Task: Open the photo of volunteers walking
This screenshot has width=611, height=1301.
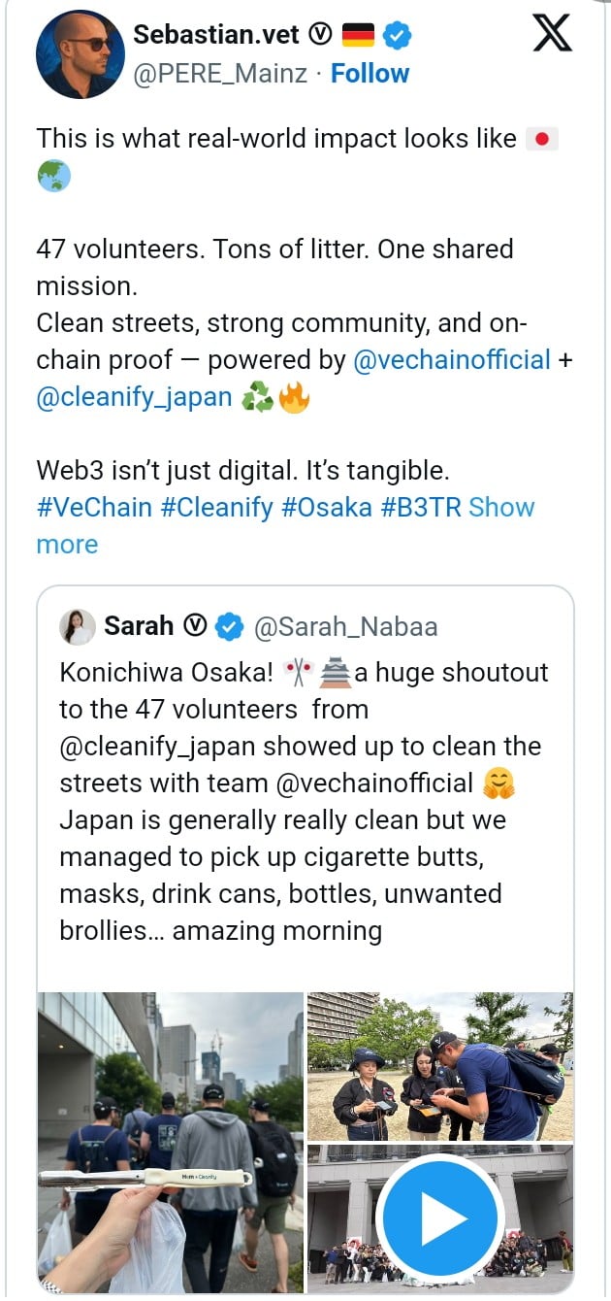Action: click(x=170, y=1141)
